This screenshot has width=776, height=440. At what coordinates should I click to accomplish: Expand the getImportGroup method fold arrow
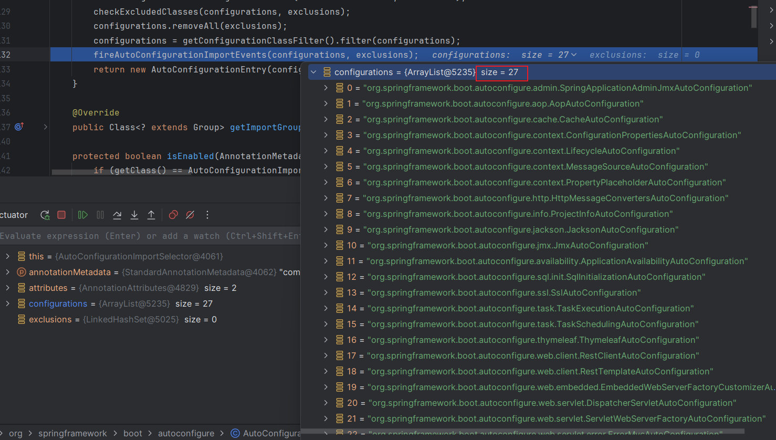pyautogui.click(x=46, y=127)
